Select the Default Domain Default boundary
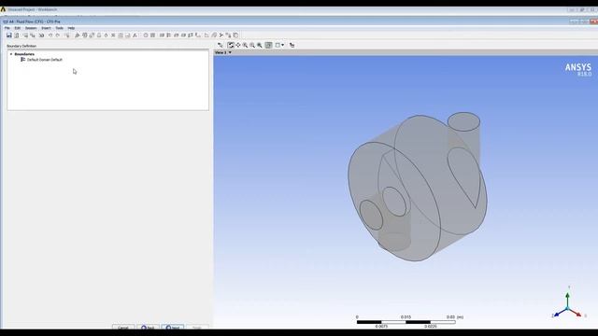The image size is (598, 336). pos(44,60)
